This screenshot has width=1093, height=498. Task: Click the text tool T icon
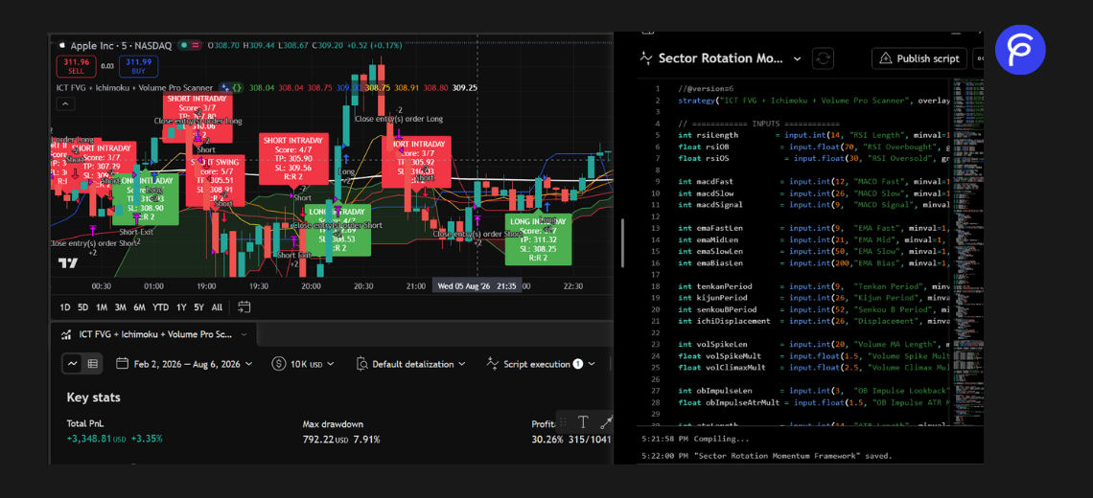click(x=584, y=422)
